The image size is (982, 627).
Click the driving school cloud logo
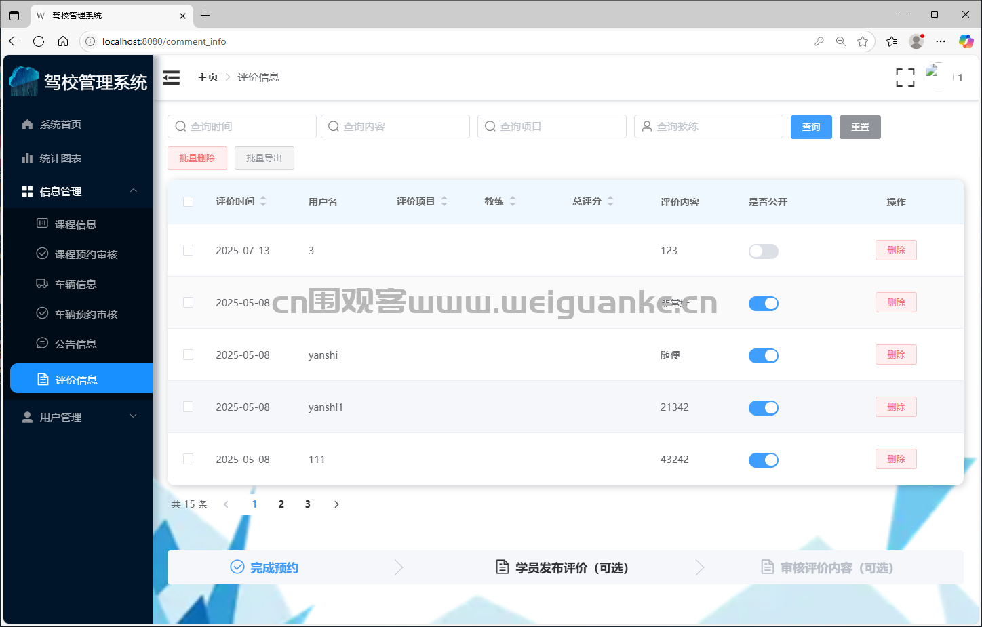[x=24, y=81]
